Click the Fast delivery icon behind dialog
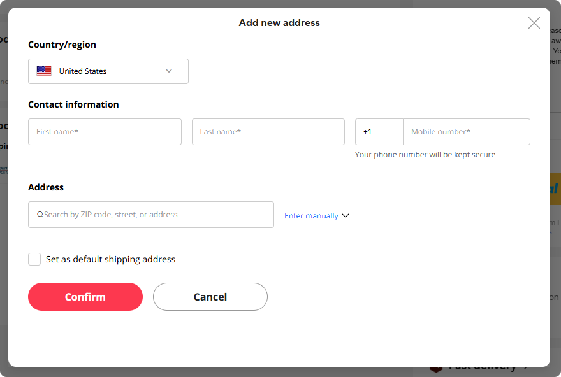561x377 pixels. [x=436, y=368]
